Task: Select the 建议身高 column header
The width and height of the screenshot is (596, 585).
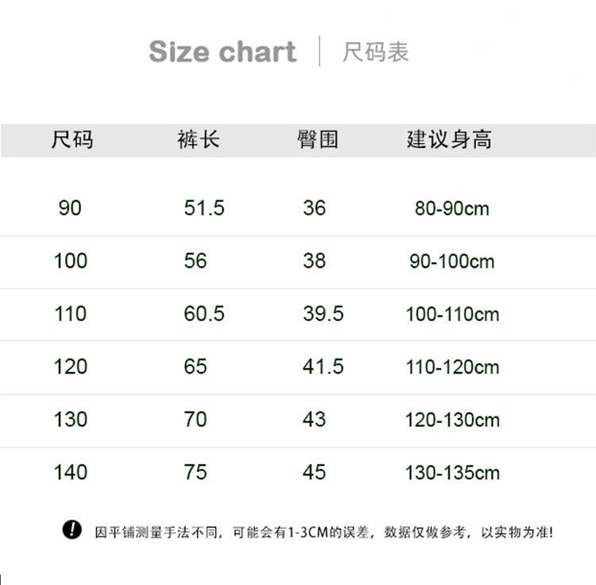Action: [449, 139]
